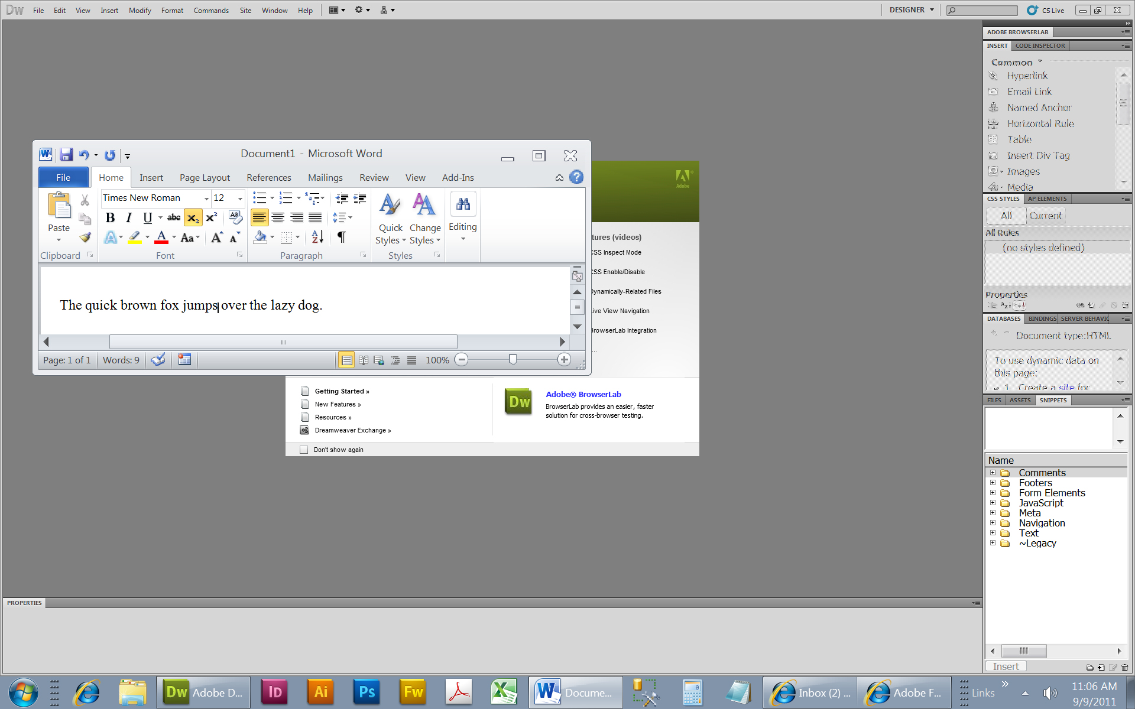Screen dimensions: 1135x709
Task: Center-align the paragraph in Word
Action: (278, 217)
